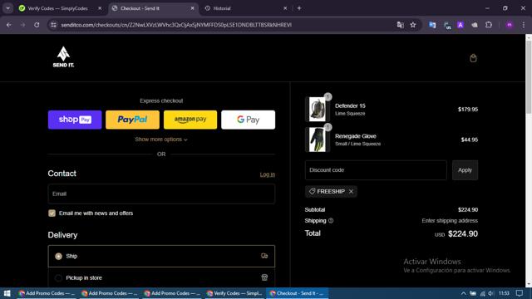Click the browser back arrow
This screenshot has width=532, height=299.
9,25
